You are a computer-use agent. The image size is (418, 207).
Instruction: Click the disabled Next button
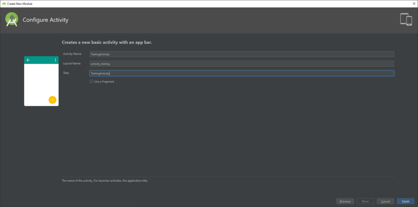point(365,201)
